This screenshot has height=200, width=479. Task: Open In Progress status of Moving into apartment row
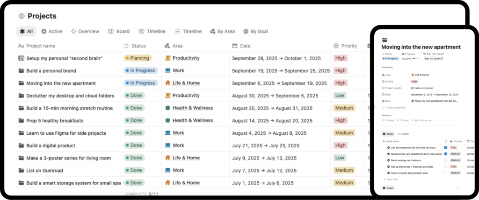(x=141, y=83)
